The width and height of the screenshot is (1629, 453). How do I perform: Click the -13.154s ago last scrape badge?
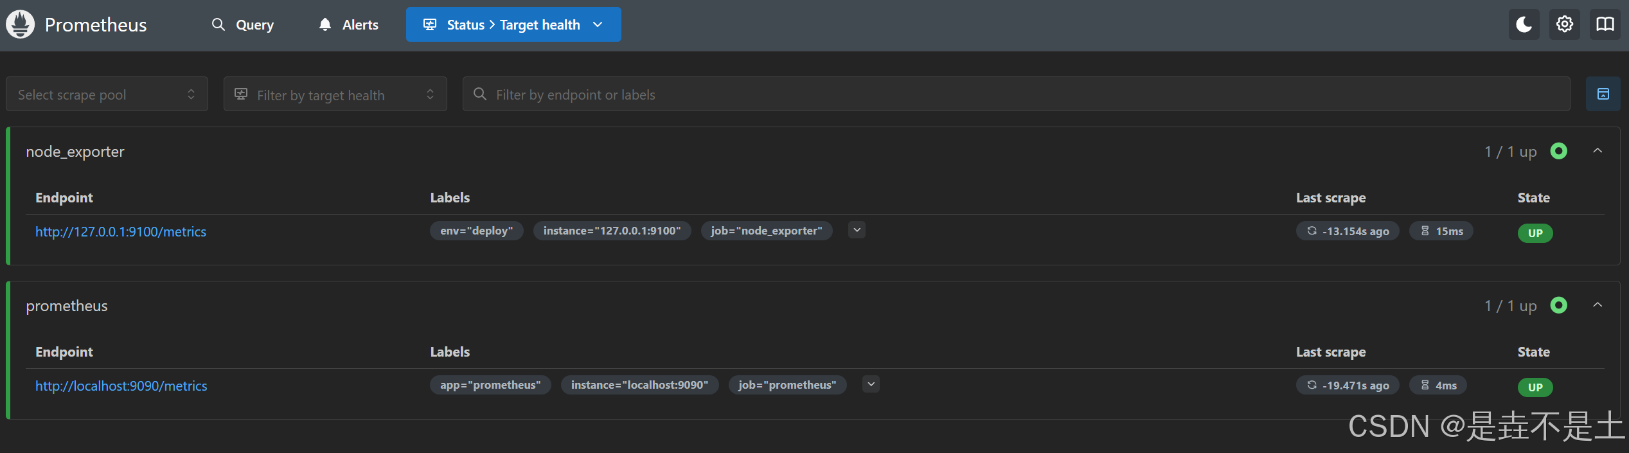coord(1348,231)
